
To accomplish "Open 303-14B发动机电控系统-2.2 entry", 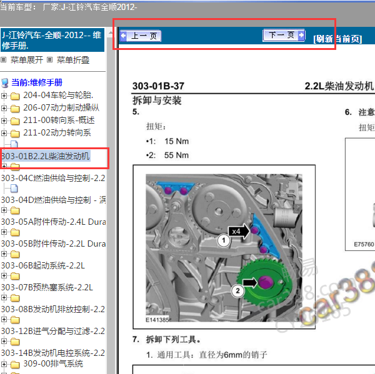I will pyautogui.click(x=53, y=353).
